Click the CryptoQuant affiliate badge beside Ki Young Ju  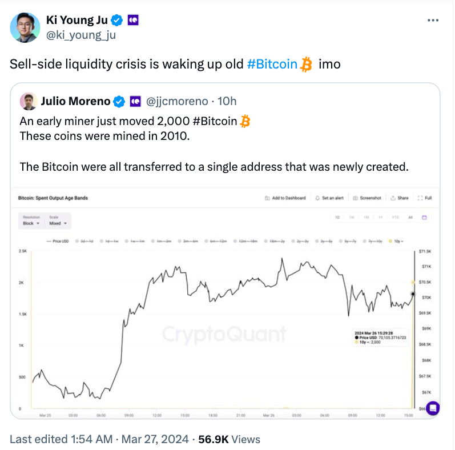click(133, 20)
